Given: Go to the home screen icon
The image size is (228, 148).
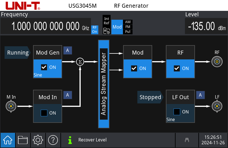Looking at the screenshot, I should [7, 140].
